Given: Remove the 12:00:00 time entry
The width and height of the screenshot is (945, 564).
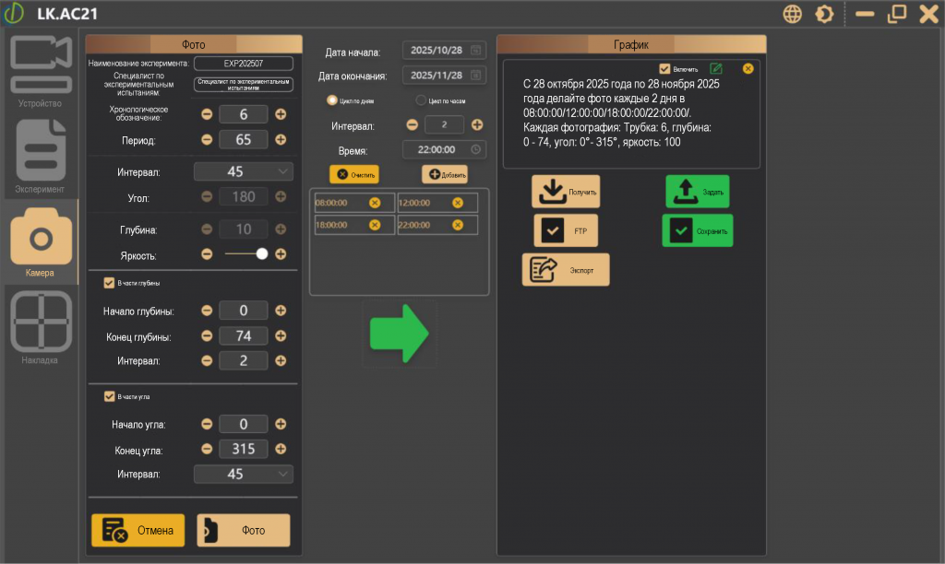Looking at the screenshot, I should (x=458, y=203).
